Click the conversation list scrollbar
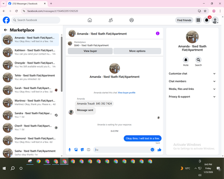Screen dimensions: 224x179 (62, 64)
